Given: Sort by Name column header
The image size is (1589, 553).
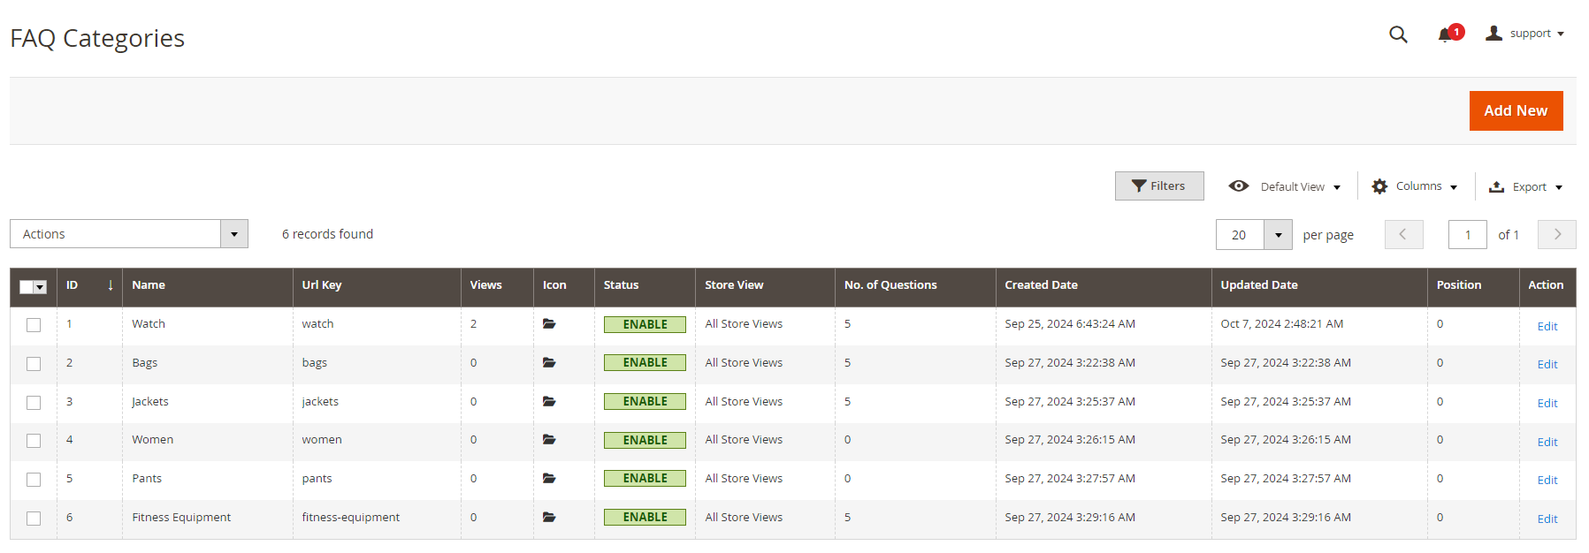Looking at the screenshot, I should pyautogui.click(x=208, y=285).
